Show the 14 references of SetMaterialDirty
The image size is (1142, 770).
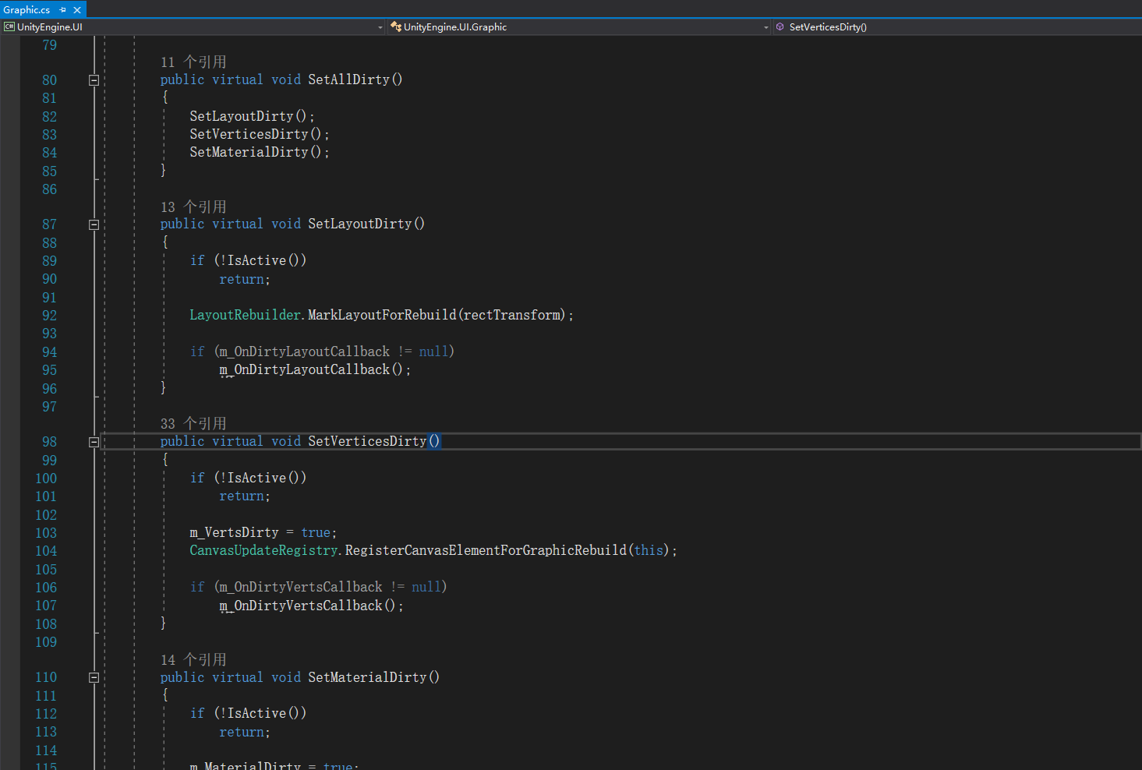click(193, 660)
